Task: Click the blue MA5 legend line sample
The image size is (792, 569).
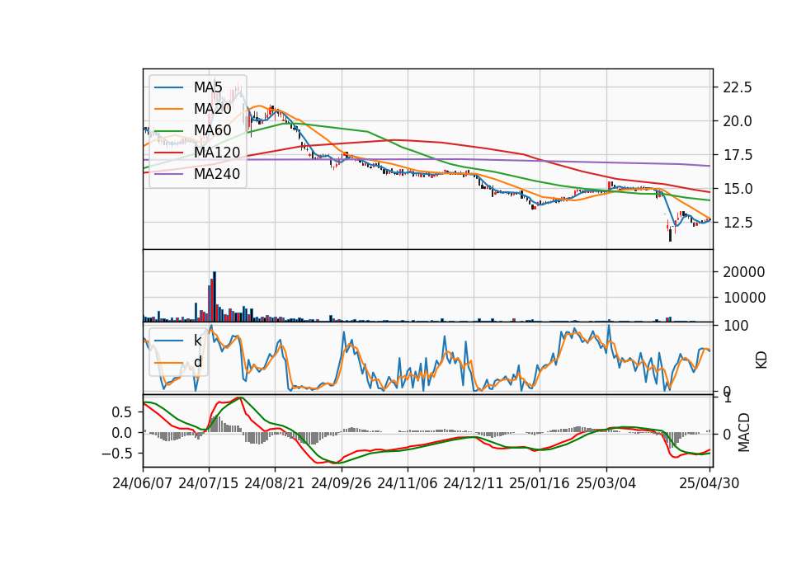Action: pyautogui.click(x=168, y=87)
